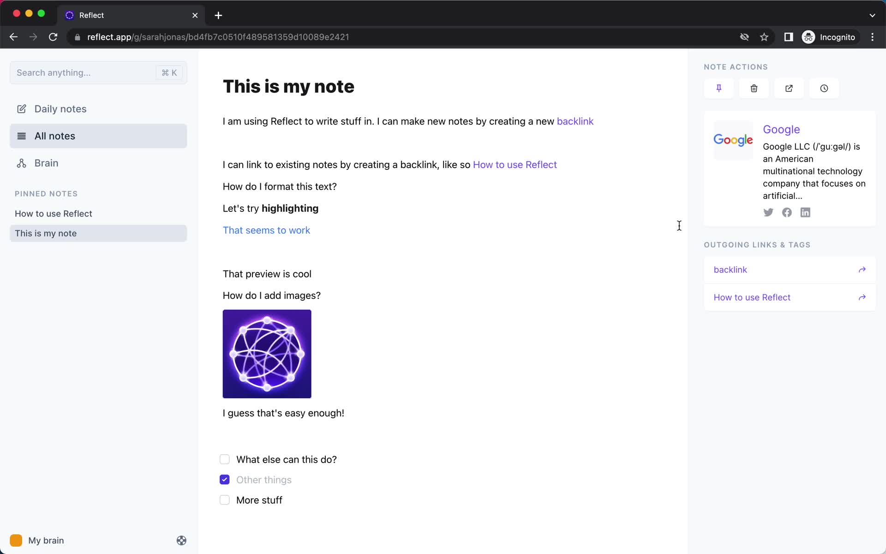
Task: Click the site lock icon in address bar
Action: click(x=78, y=37)
